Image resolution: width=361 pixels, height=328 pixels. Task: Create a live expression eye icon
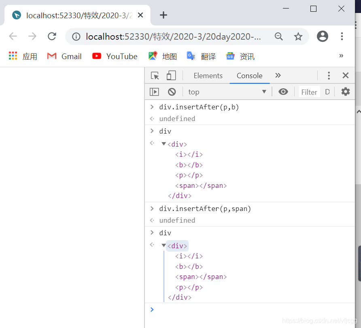click(283, 92)
